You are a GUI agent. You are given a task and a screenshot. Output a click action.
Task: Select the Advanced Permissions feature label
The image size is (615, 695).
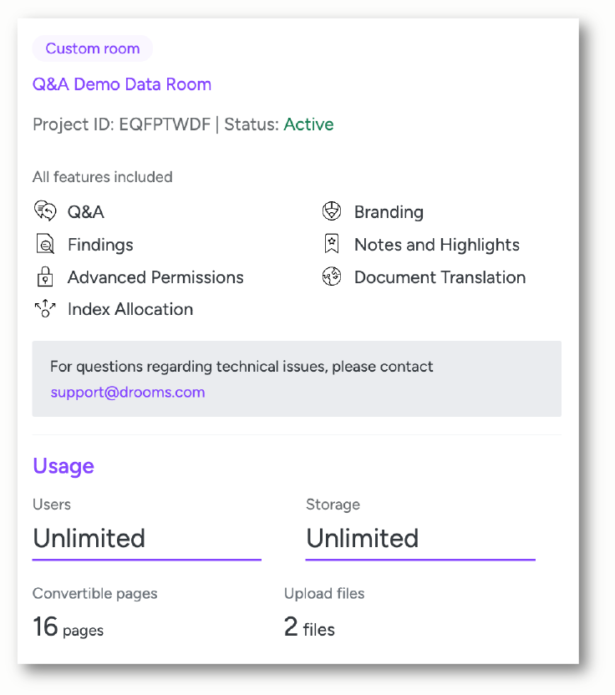click(155, 277)
